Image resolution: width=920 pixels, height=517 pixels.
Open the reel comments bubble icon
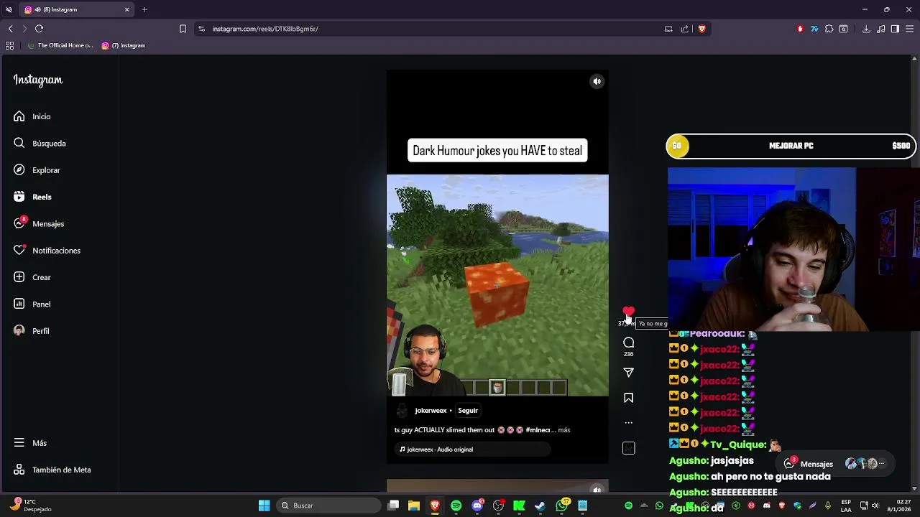(x=628, y=343)
